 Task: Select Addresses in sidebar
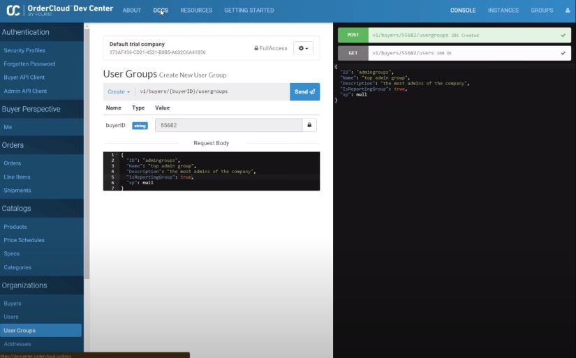pos(17,344)
